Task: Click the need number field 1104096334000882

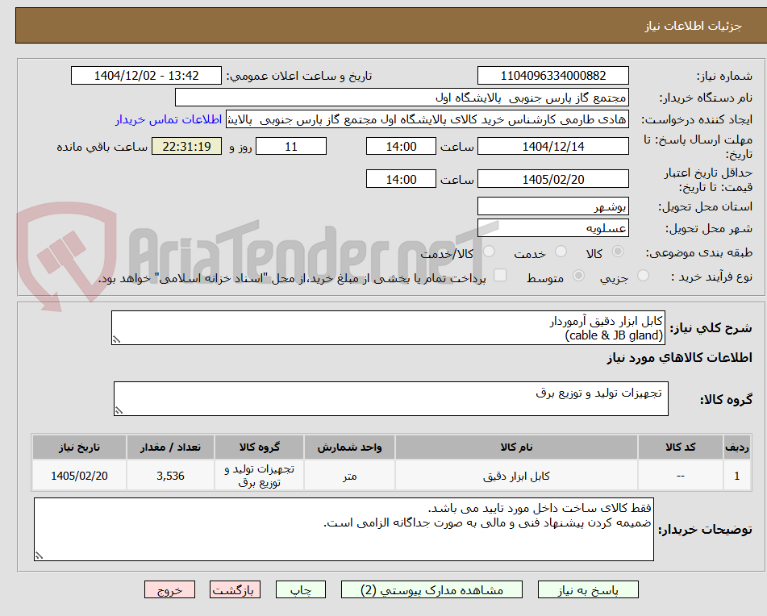Action: [552, 76]
